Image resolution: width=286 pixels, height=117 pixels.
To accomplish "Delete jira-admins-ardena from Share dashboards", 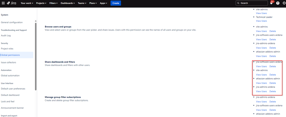I will click(x=273, y=92).
